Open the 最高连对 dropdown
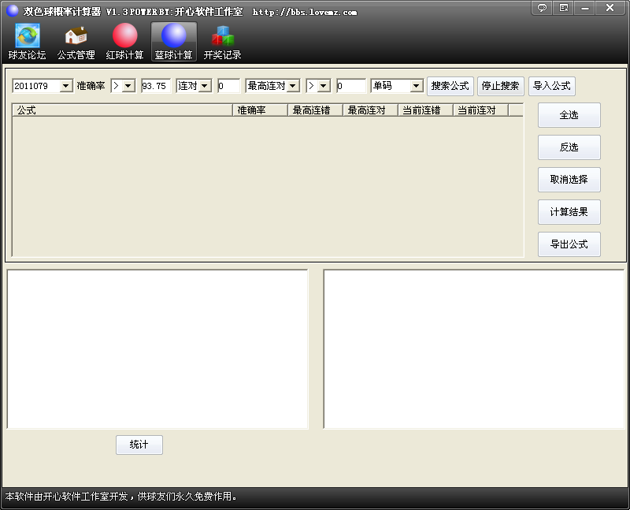 (x=293, y=86)
